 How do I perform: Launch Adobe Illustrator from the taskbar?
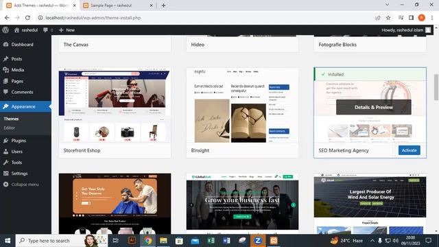point(132,241)
